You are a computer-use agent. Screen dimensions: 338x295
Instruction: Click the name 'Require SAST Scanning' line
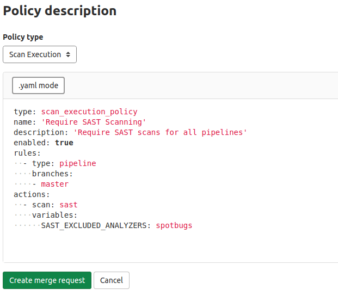coord(80,122)
